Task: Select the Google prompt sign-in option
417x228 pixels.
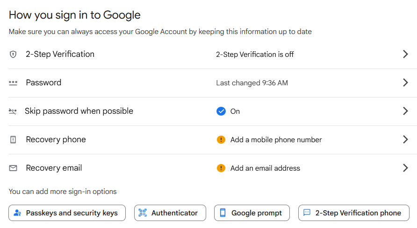Action: (252, 213)
